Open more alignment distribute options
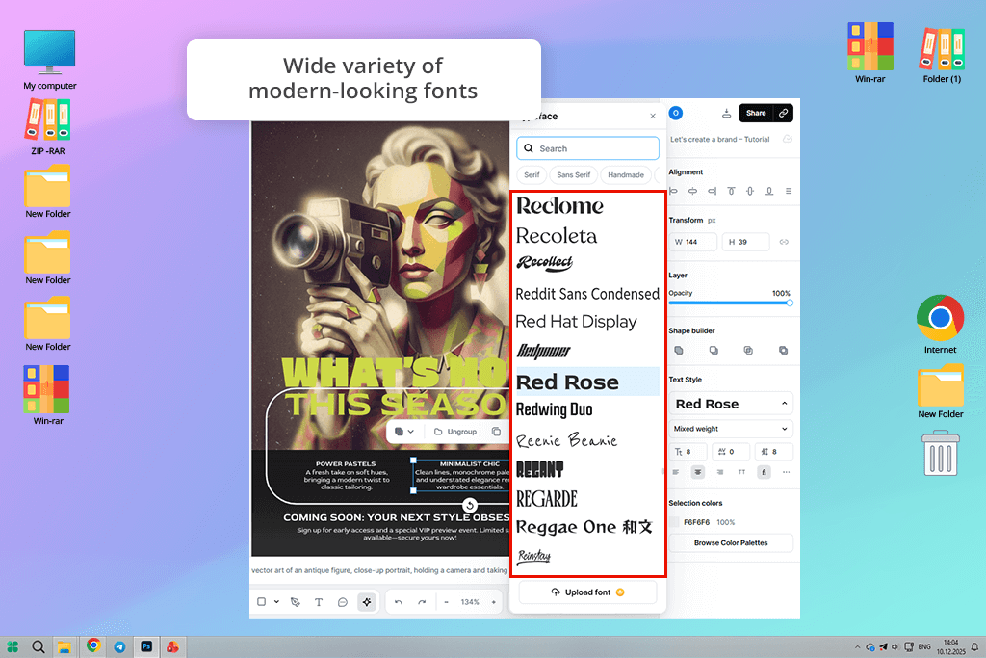The image size is (986, 658). click(x=789, y=192)
